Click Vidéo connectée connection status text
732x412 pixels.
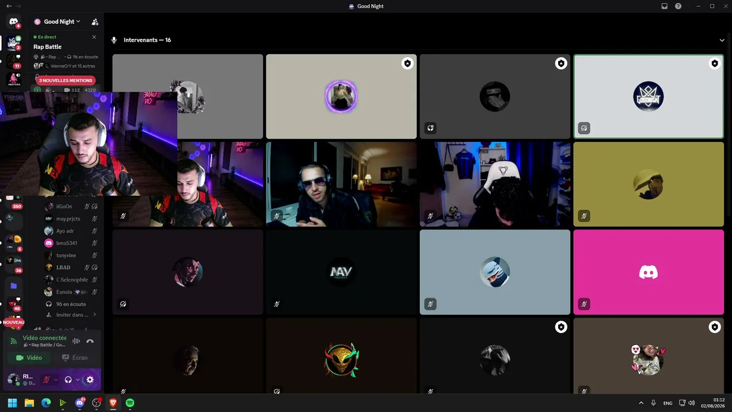pos(45,338)
